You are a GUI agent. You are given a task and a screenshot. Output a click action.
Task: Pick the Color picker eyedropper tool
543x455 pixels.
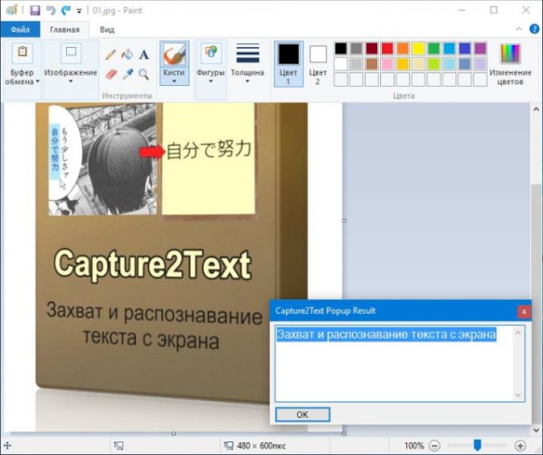128,74
